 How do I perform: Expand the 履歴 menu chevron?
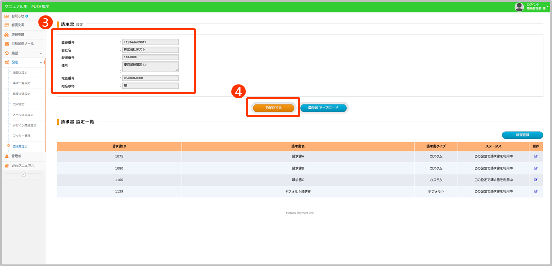(x=40, y=53)
